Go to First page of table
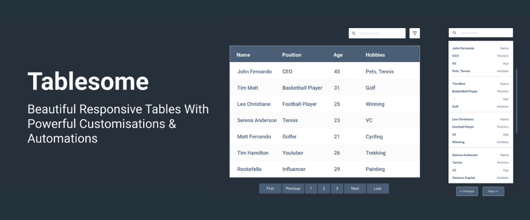The height and width of the screenshot is (220, 530). tap(270, 189)
